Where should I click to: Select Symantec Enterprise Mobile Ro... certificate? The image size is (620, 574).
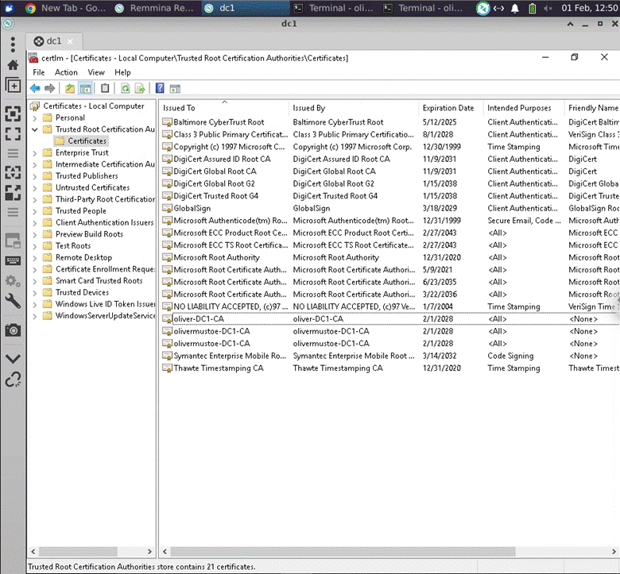[230, 356]
